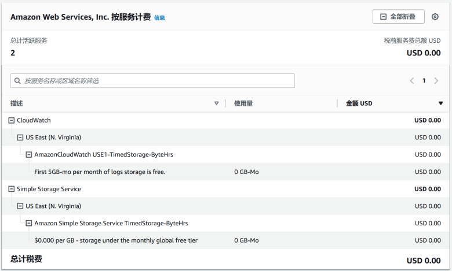
Task: Collapse the Simple Storage Service row
Action: 12,189
